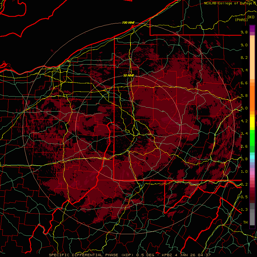Select the -0.5 scale label
This screenshot has height=257, width=257.
(x=244, y=197)
